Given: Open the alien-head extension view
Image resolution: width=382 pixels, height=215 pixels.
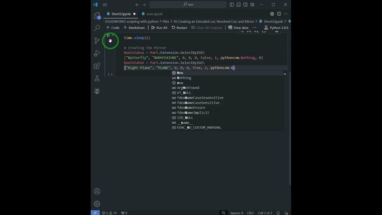Looking at the screenshot, I should click(x=97, y=91).
